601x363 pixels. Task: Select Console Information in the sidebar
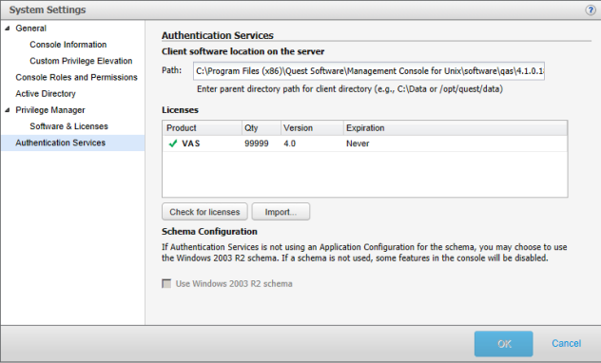tap(68, 45)
